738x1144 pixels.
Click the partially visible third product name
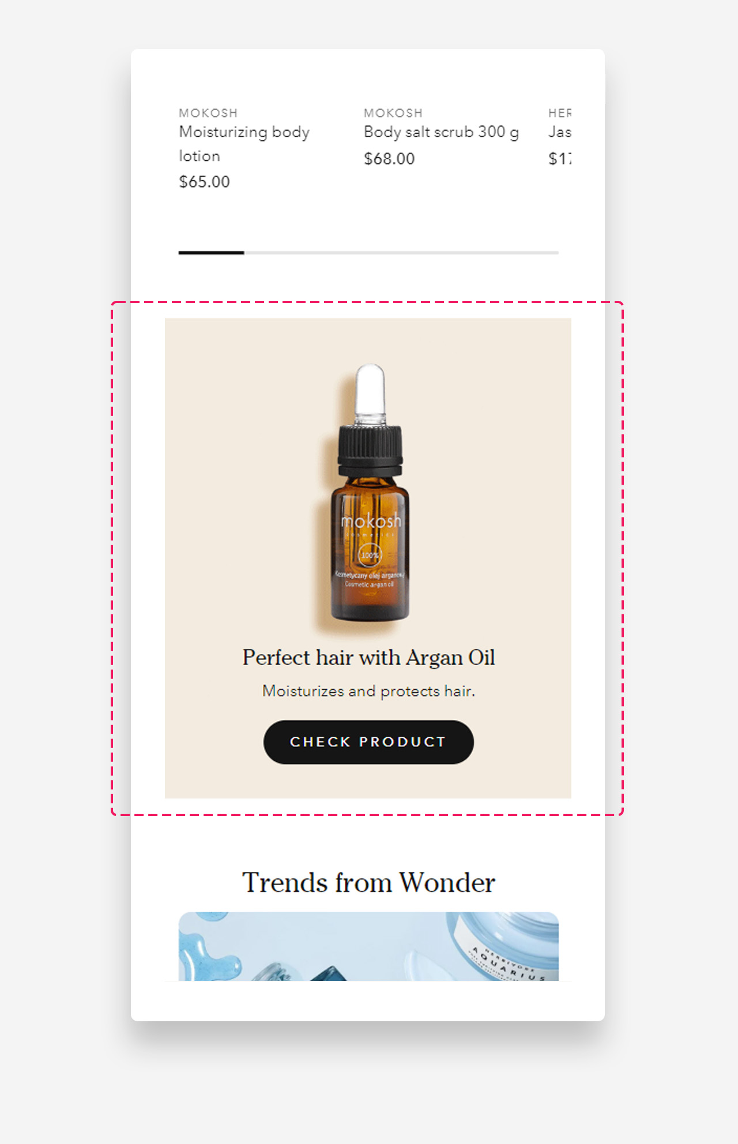coord(560,132)
